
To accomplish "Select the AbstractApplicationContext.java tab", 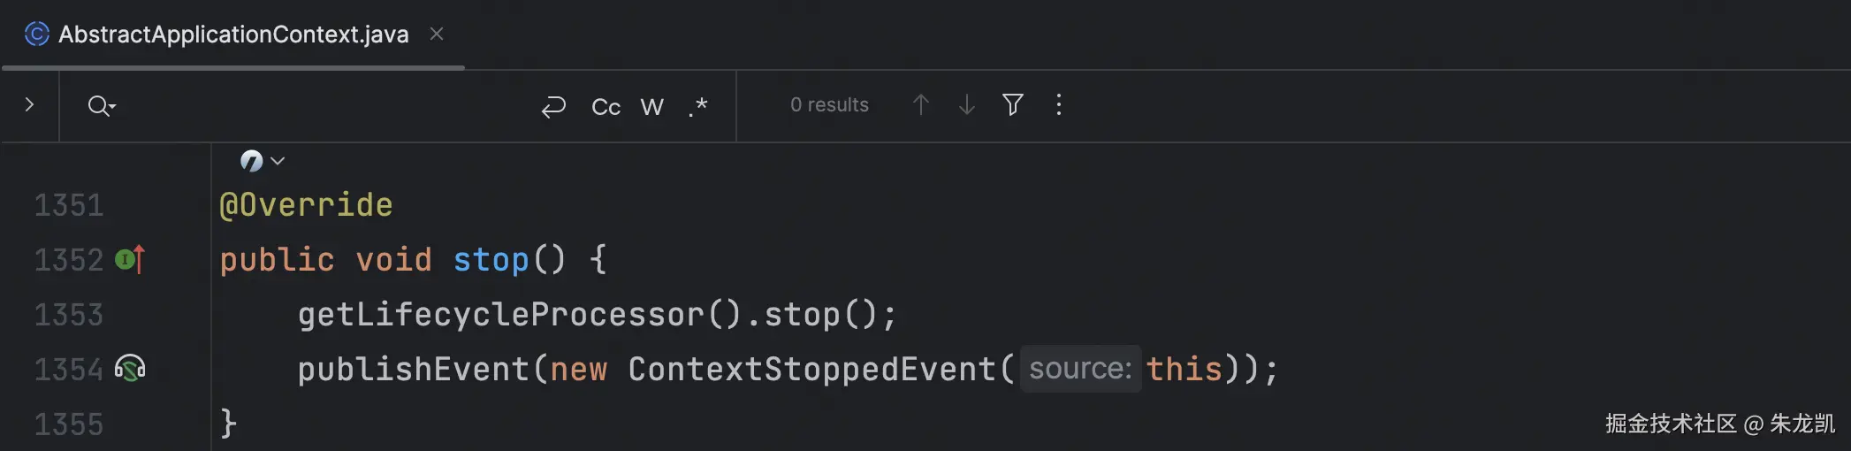I will click(x=233, y=34).
